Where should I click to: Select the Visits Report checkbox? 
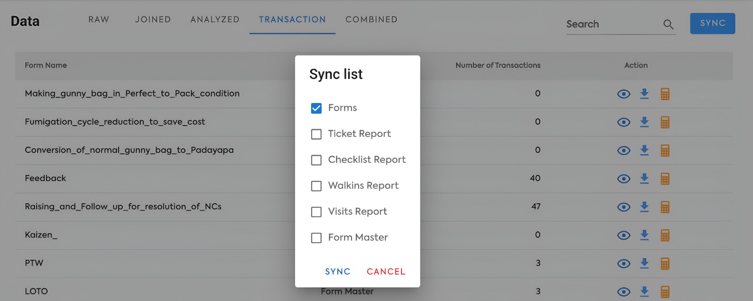pos(316,212)
